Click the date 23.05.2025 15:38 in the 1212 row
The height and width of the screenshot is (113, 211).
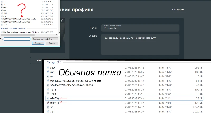coord(134,90)
